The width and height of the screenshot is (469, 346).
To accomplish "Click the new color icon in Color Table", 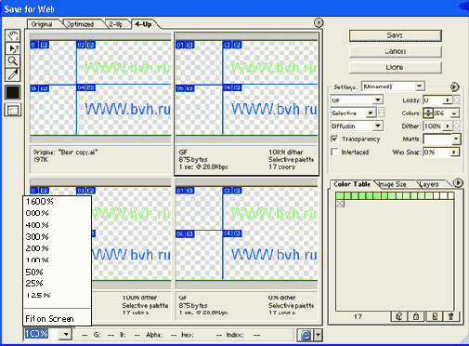I will [434, 316].
